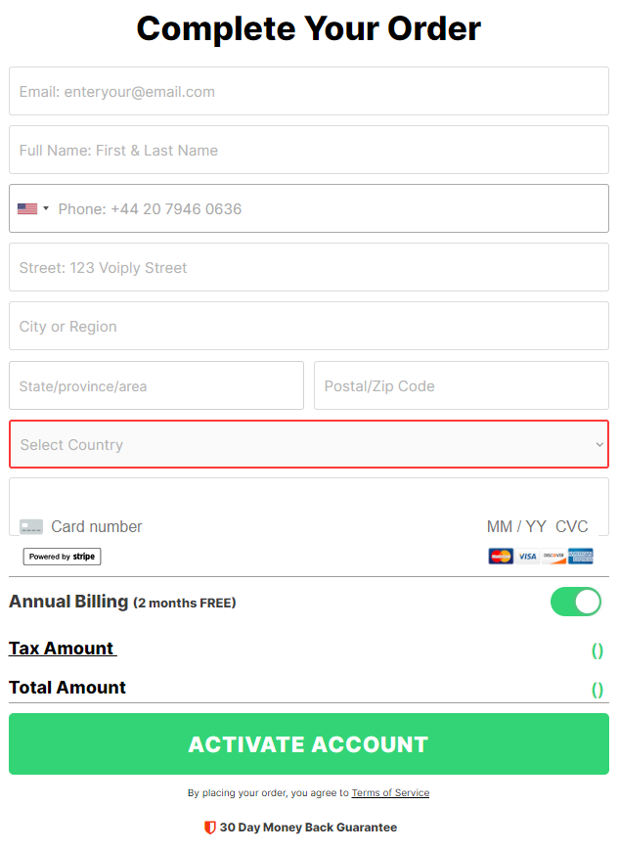Toggle the Annual Billing switch off
The image size is (619, 851).
(x=576, y=602)
